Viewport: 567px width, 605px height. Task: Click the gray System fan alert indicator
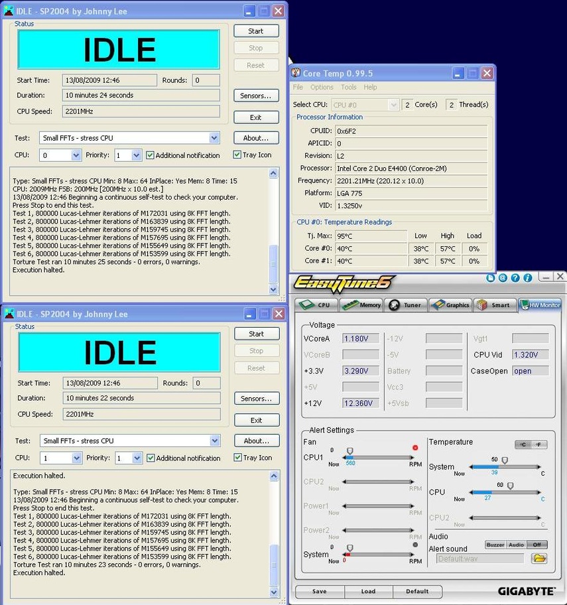click(x=415, y=545)
